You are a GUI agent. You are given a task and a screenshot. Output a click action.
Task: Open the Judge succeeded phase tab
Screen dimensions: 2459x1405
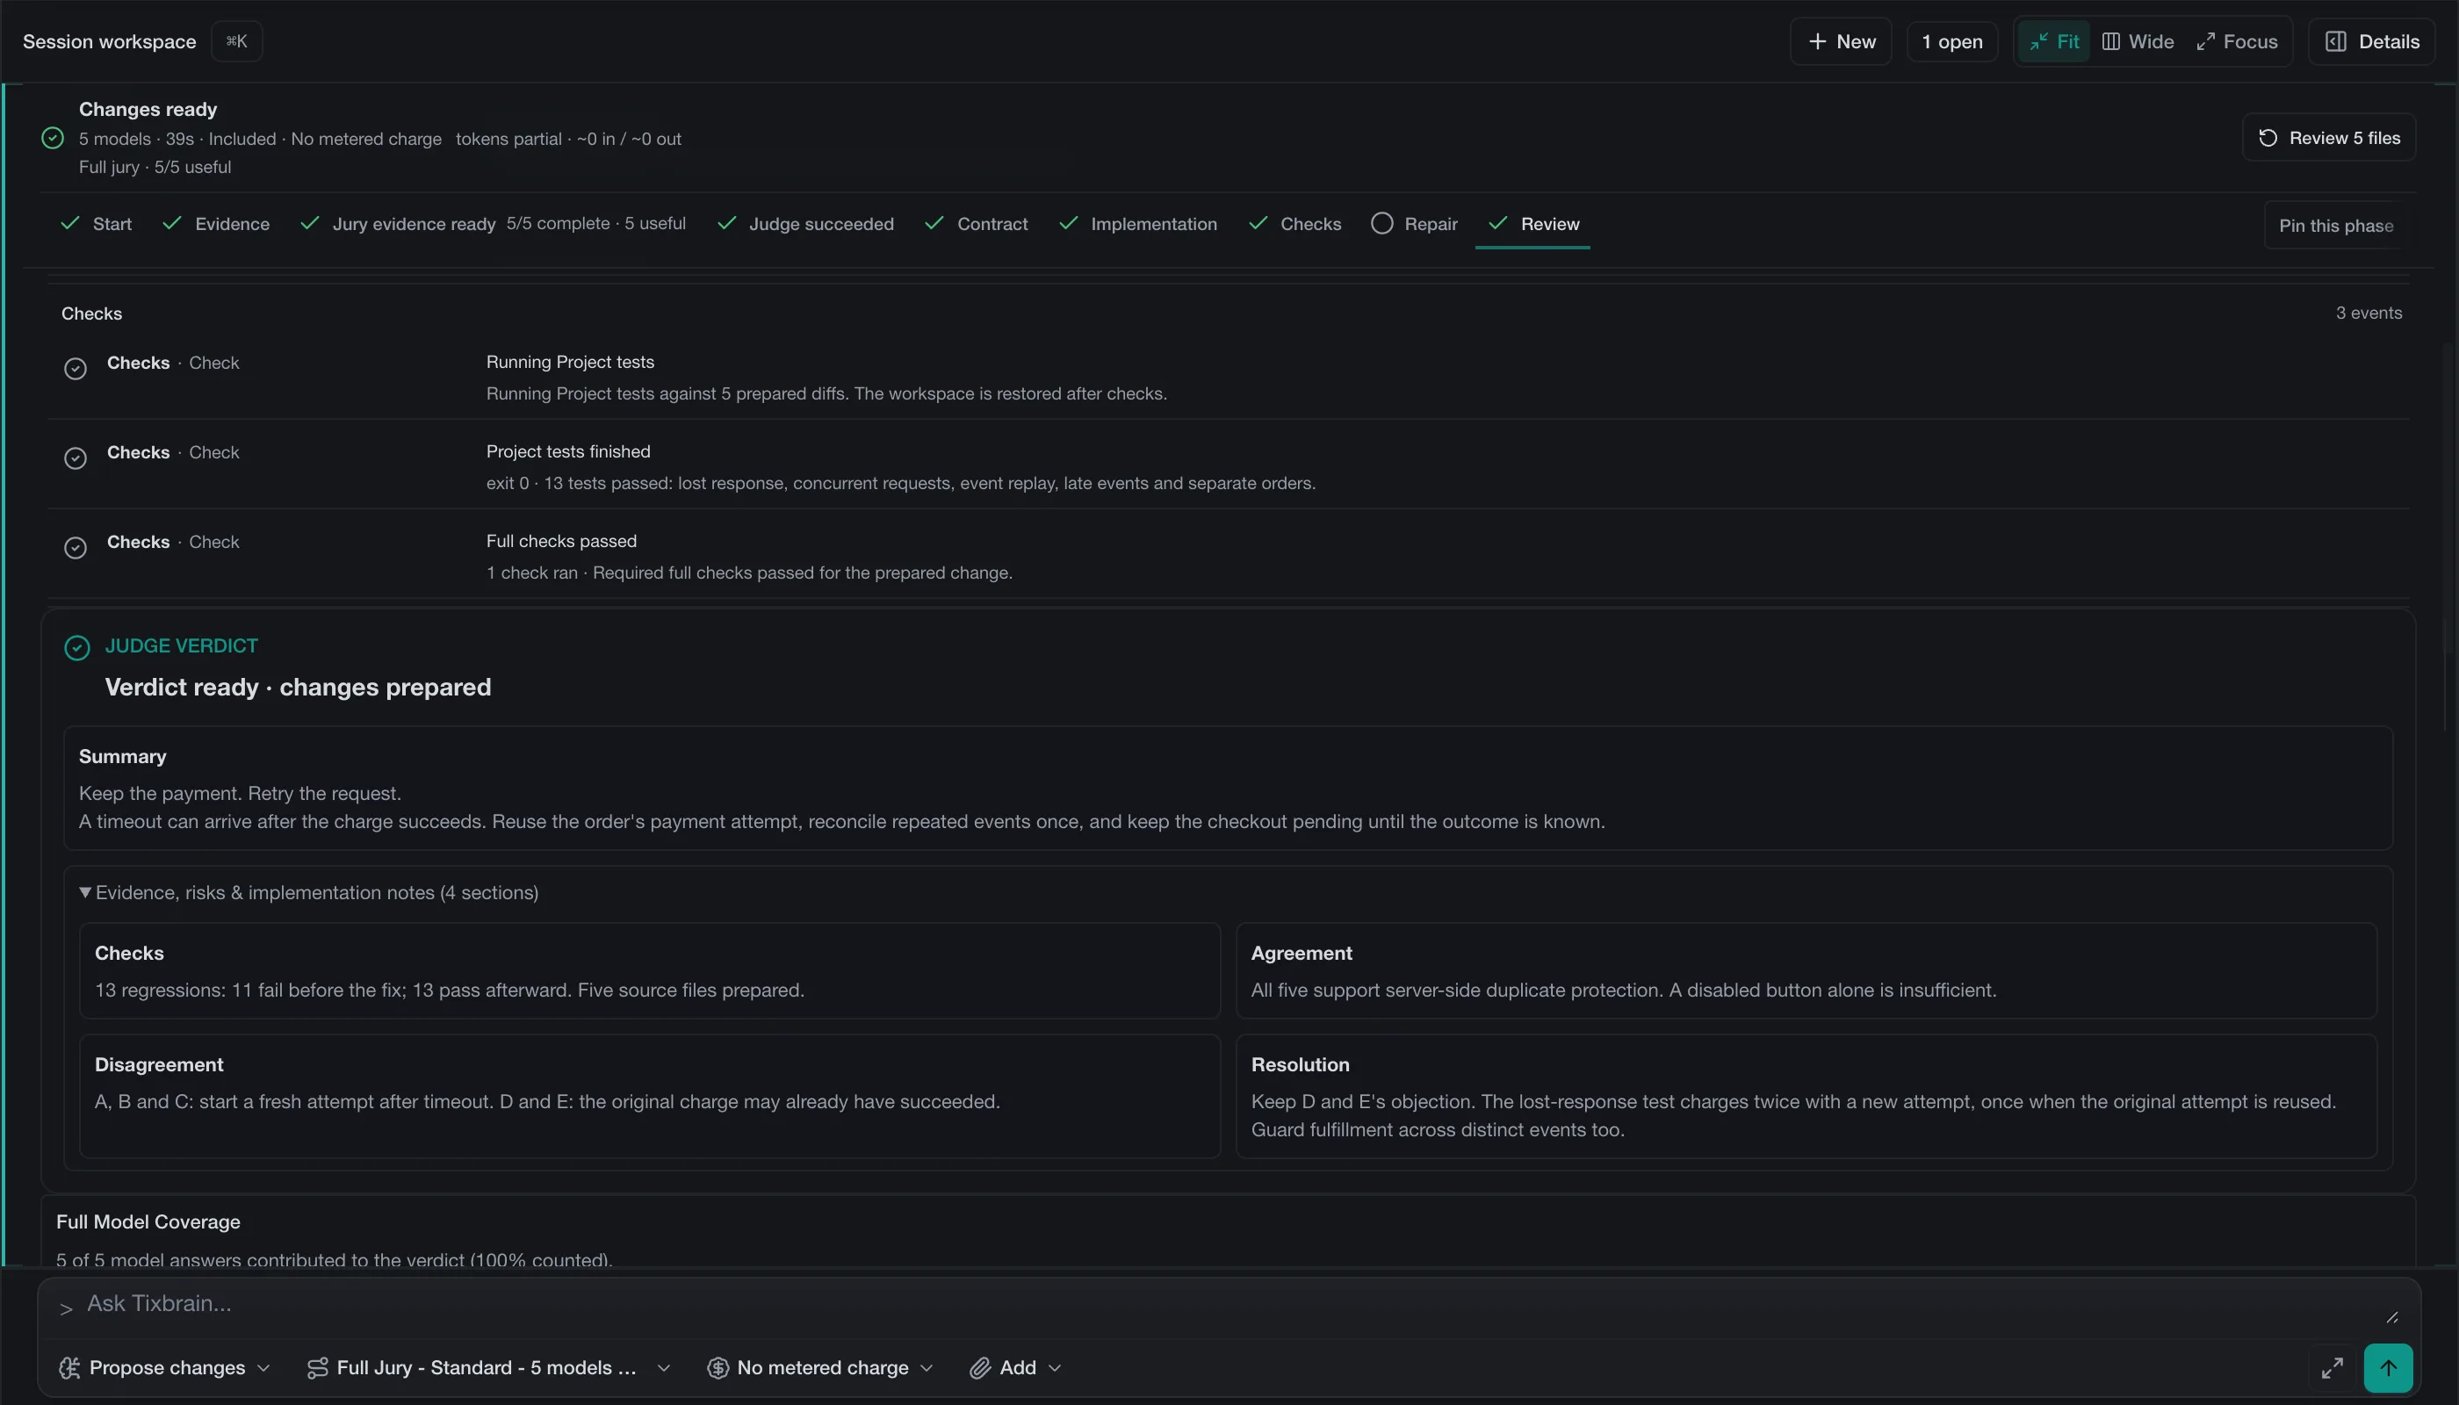point(806,224)
